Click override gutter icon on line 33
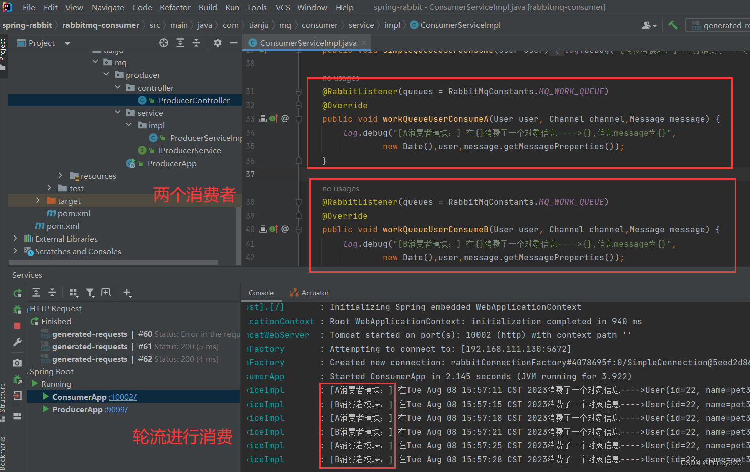This screenshot has width=750, height=472. [x=274, y=119]
